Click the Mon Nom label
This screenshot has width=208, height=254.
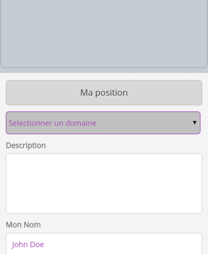(23, 225)
